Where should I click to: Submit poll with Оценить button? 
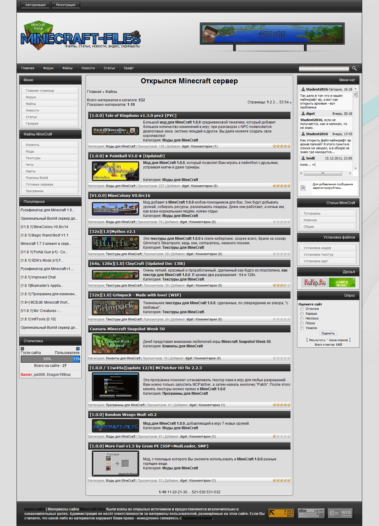(x=328, y=333)
